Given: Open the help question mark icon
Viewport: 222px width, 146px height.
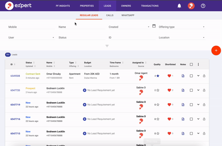Looking at the screenshot, I should (203, 6).
